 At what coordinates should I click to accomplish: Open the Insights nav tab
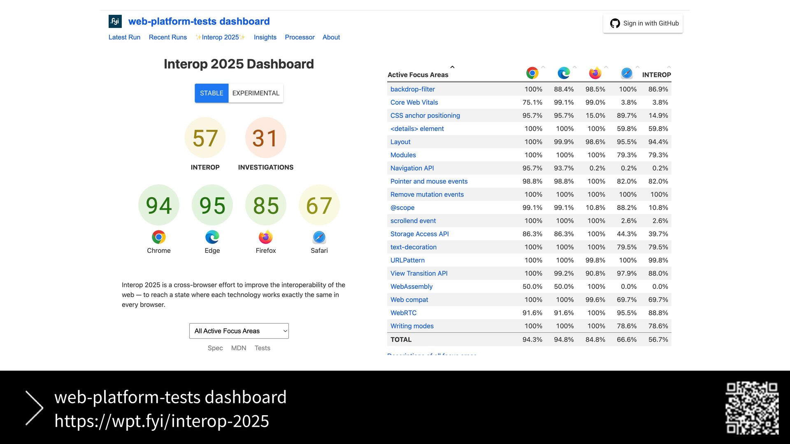tap(265, 37)
